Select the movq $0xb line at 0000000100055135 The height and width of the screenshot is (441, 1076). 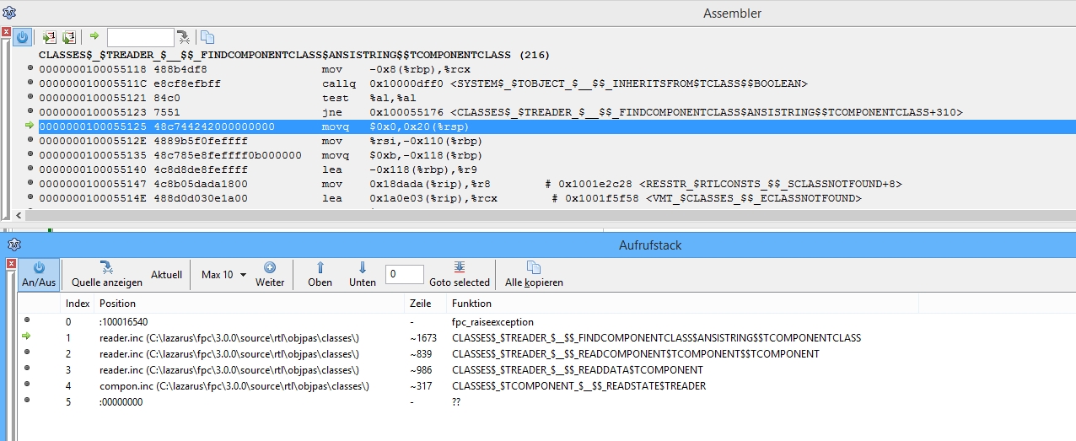[557, 155]
